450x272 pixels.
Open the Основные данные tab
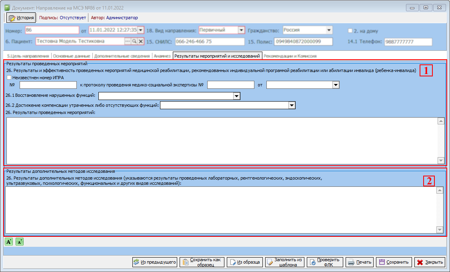72,56
